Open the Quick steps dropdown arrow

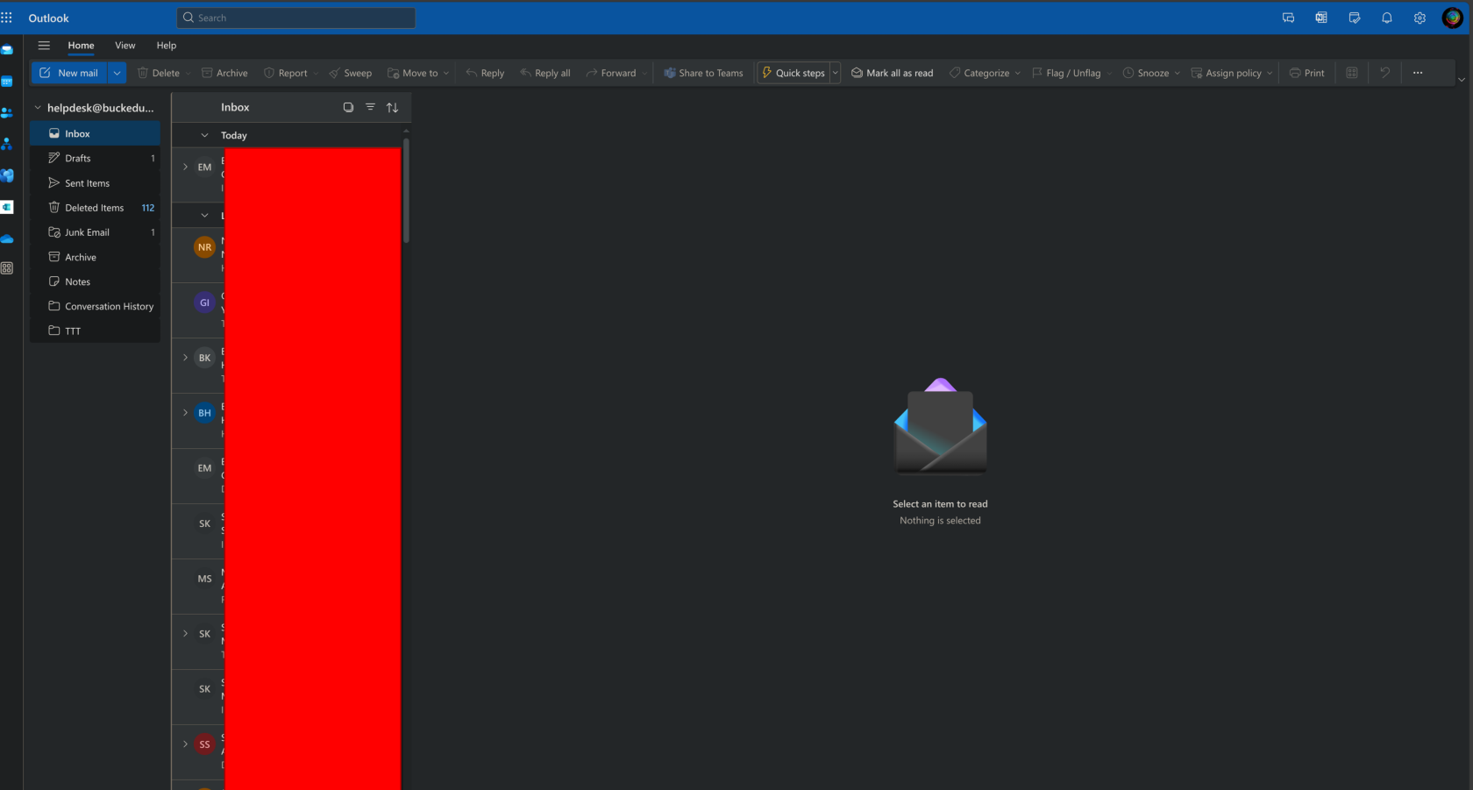tap(835, 73)
